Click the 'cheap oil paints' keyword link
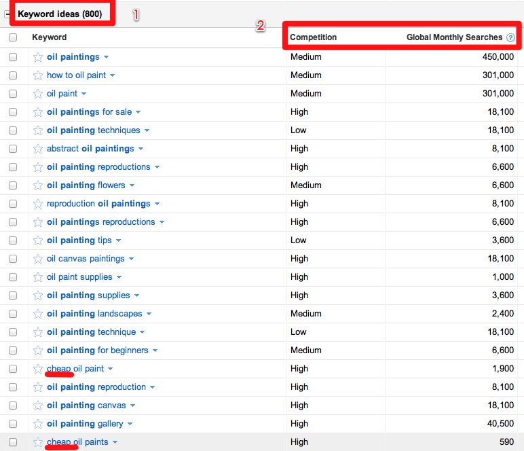Viewport: 524px width, 451px height. pos(77,442)
